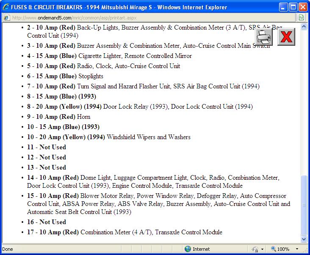Click "8 - 20 Amp (Yellow) (1994)" Door Lock line
Image resolution: width=310 pixels, height=255 pixels.
[x=140, y=107]
